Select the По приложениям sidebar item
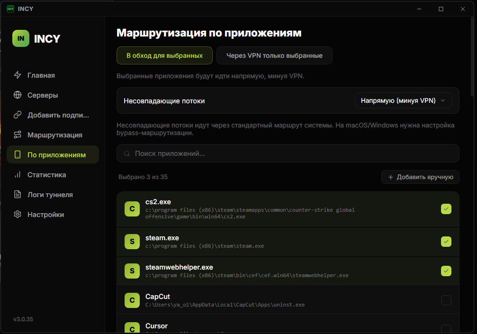Viewport: 477px width, 334px height. [53, 154]
